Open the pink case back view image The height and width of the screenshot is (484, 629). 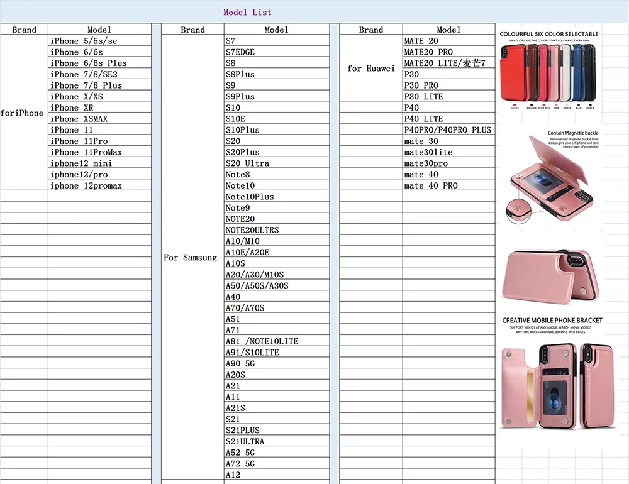(x=551, y=277)
